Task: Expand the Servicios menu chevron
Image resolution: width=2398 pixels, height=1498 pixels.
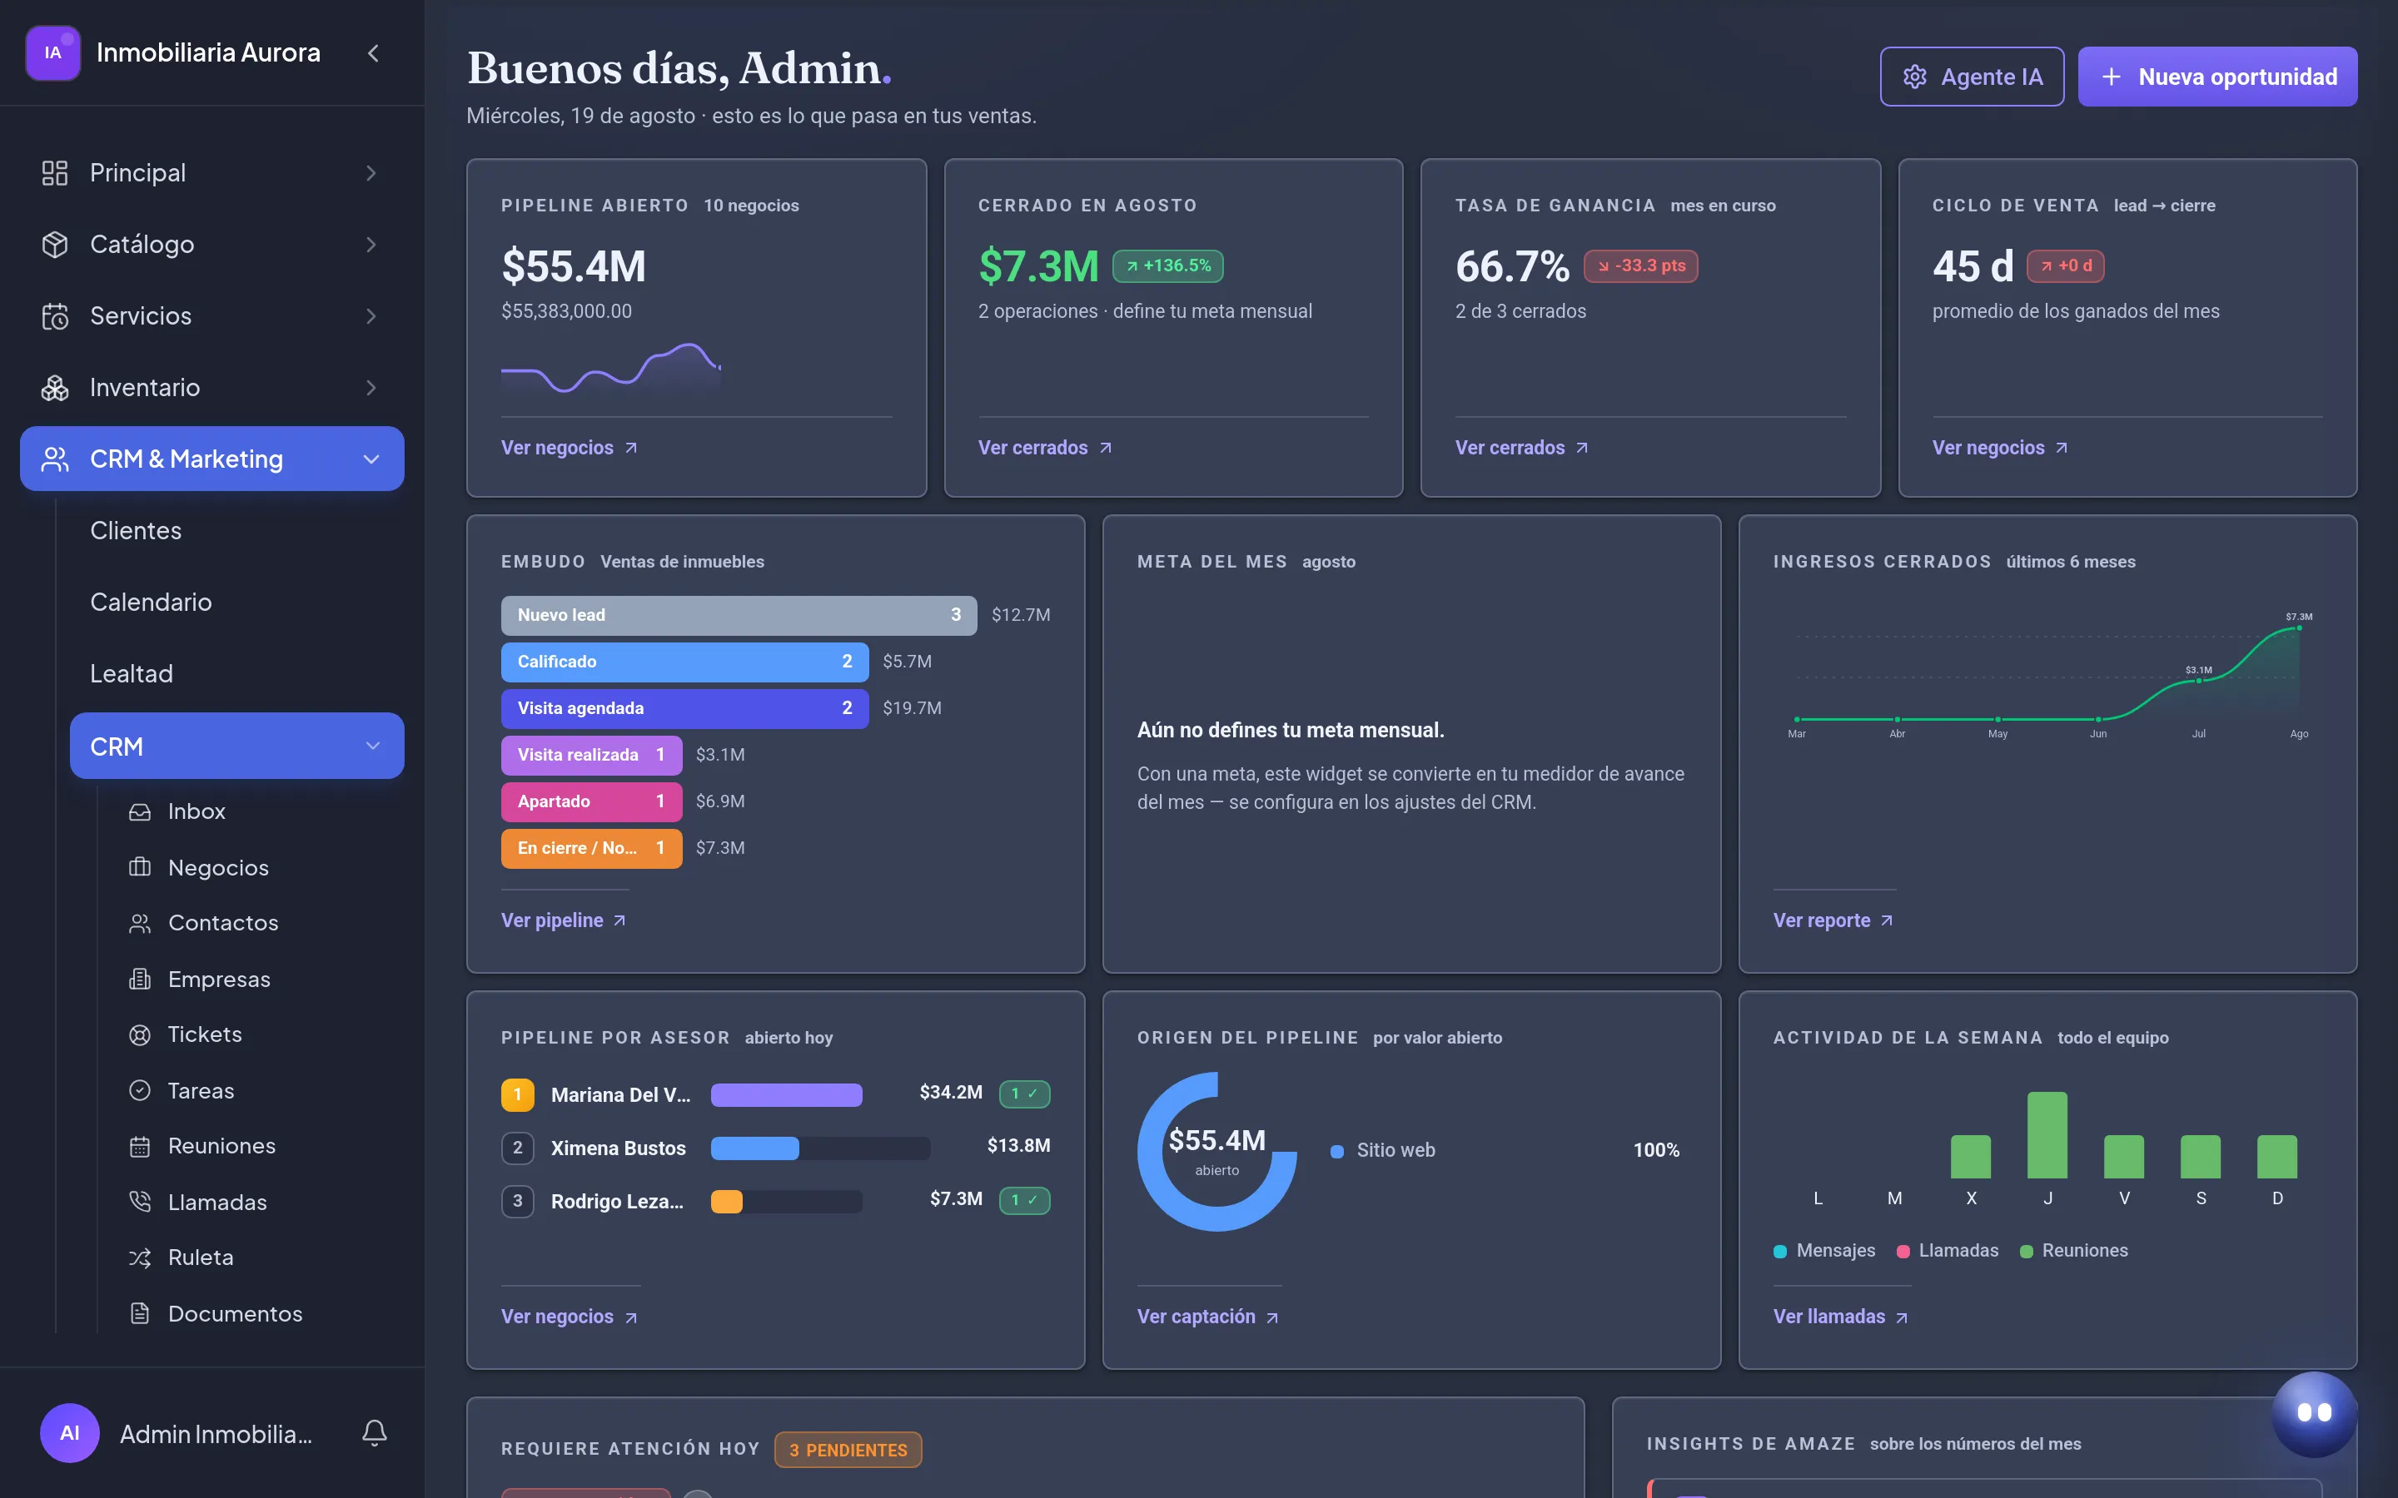Action: pyautogui.click(x=371, y=316)
